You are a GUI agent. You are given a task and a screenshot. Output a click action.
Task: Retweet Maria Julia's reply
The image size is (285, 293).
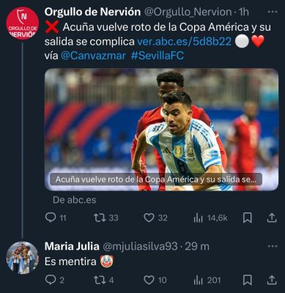pyautogui.click(x=104, y=280)
